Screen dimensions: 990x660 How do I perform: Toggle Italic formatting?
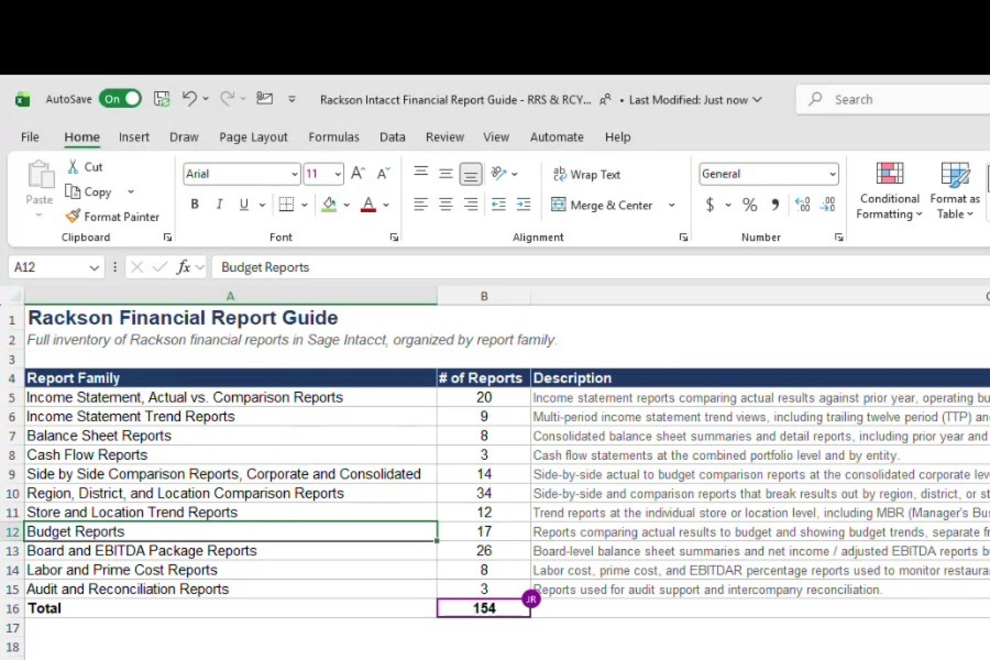click(x=219, y=204)
